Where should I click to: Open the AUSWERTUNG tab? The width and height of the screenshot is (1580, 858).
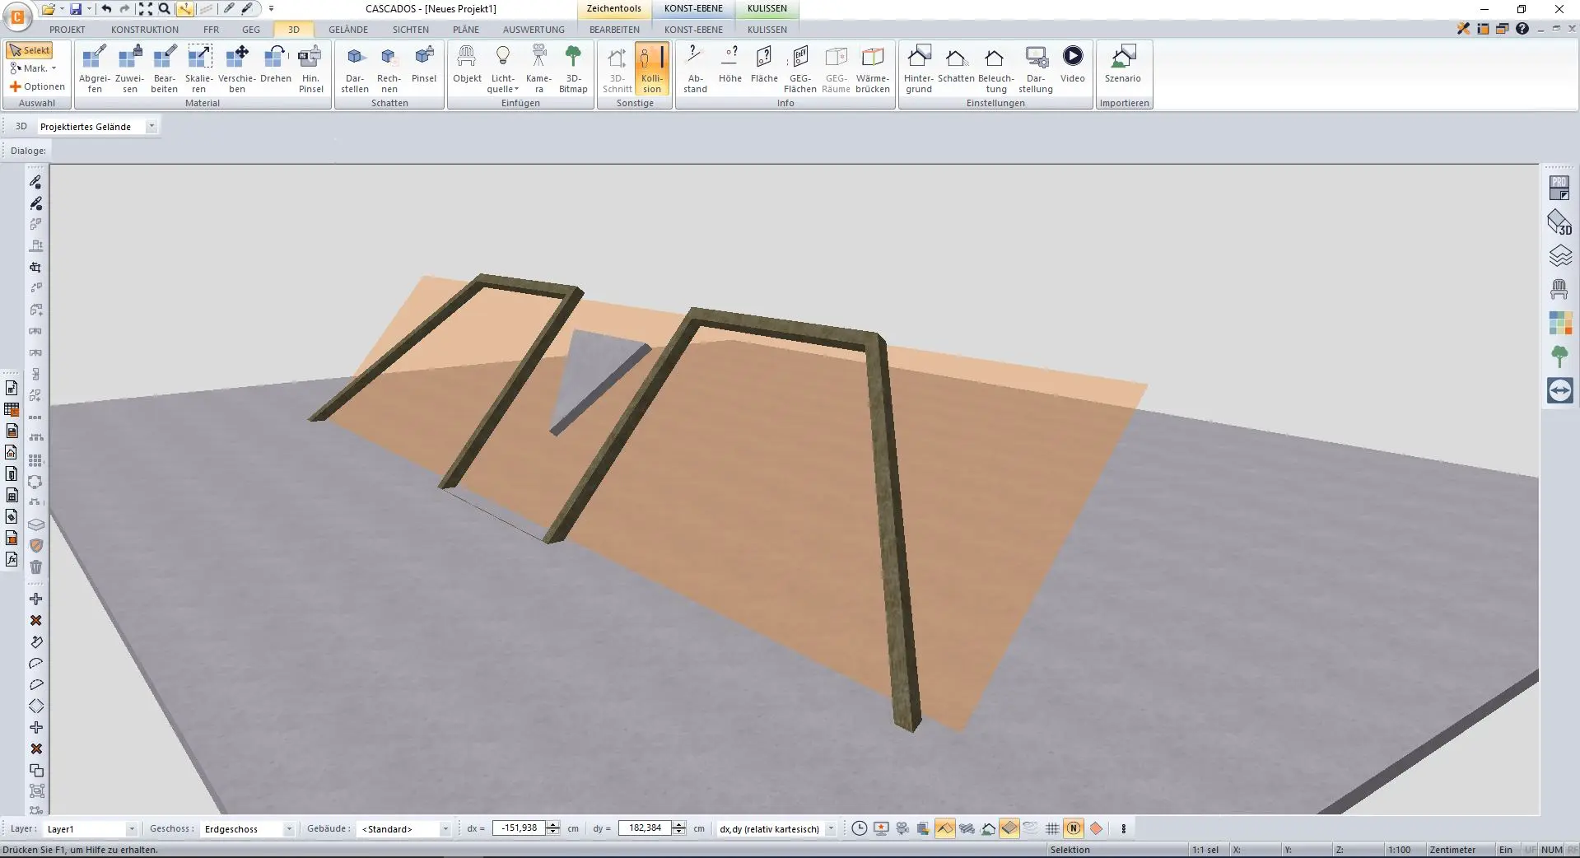pyautogui.click(x=534, y=30)
